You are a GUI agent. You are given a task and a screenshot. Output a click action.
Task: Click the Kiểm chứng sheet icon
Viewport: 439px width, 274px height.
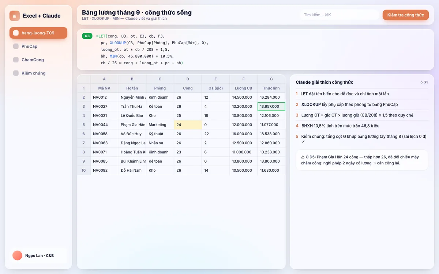(16, 73)
